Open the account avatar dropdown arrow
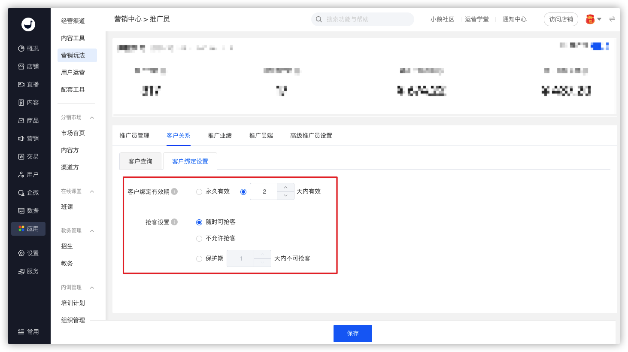Viewport: 628px width, 352px height. [x=599, y=19]
